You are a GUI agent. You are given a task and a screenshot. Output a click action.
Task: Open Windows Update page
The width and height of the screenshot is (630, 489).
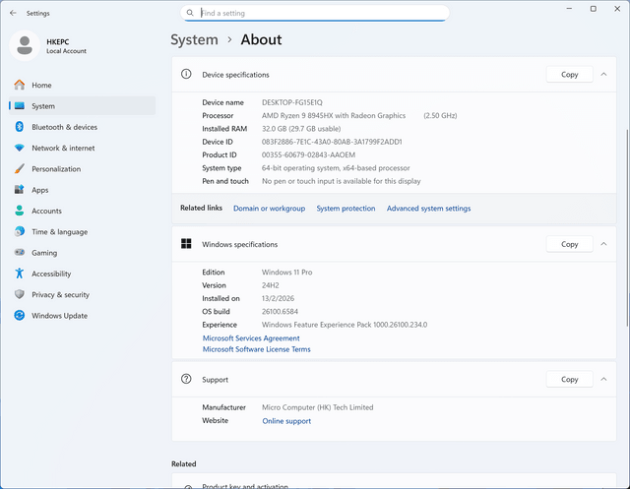click(83, 316)
